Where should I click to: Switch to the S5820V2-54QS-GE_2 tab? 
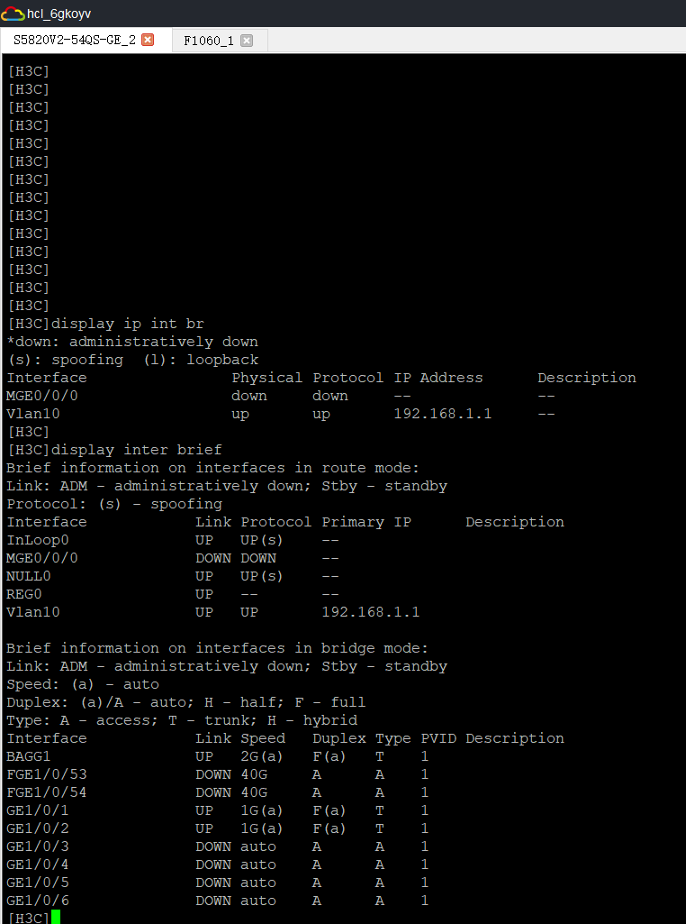click(75, 40)
